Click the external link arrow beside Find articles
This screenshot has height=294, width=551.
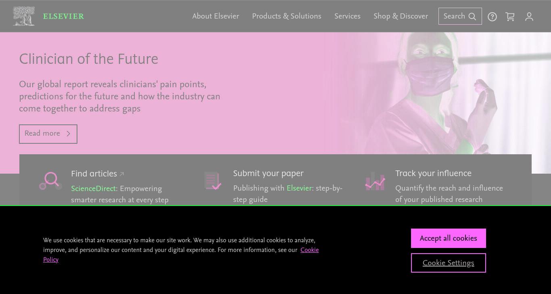pos(122,174)
